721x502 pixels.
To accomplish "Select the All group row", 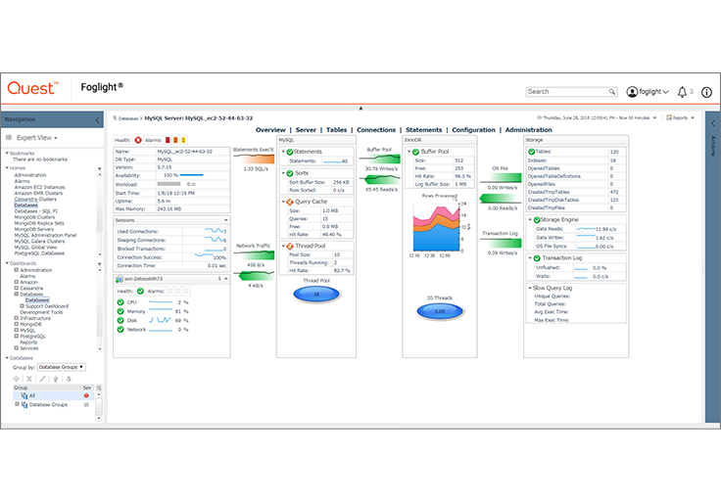I will click(54, 395).
